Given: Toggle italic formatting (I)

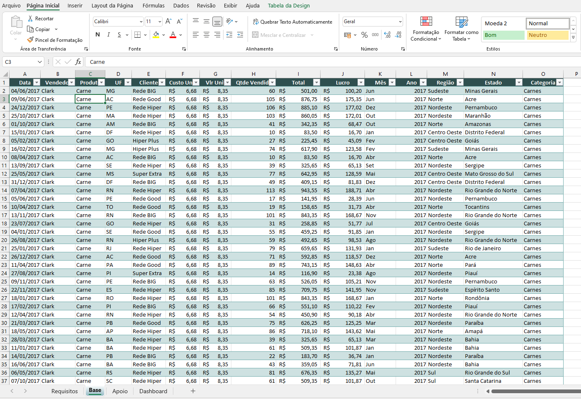Looking at the screenshot, I should (109, 35).
